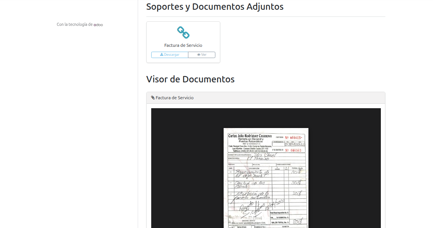Open the odoo logo link

98,25
